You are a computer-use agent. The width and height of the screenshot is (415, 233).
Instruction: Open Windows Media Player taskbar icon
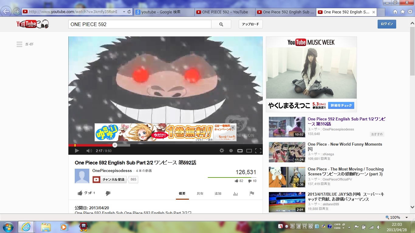tap(64, 227)
